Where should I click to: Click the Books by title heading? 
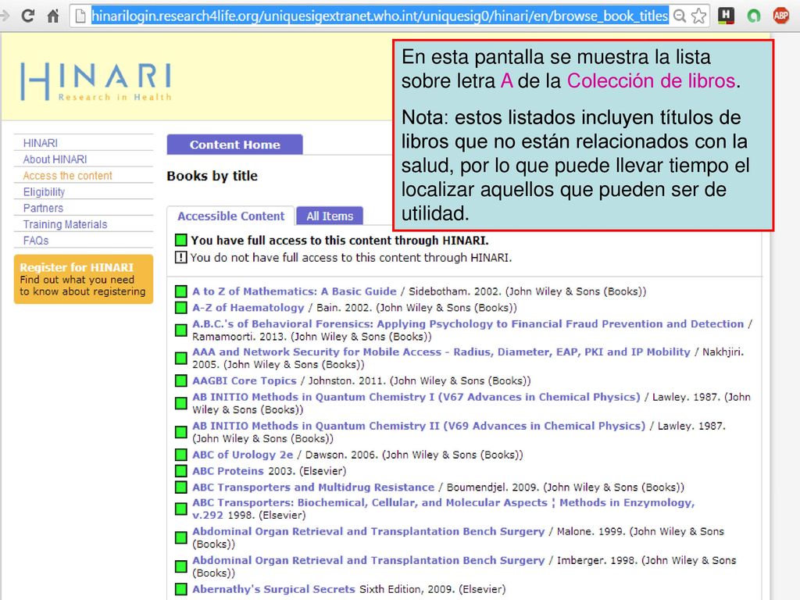point(212,176)
